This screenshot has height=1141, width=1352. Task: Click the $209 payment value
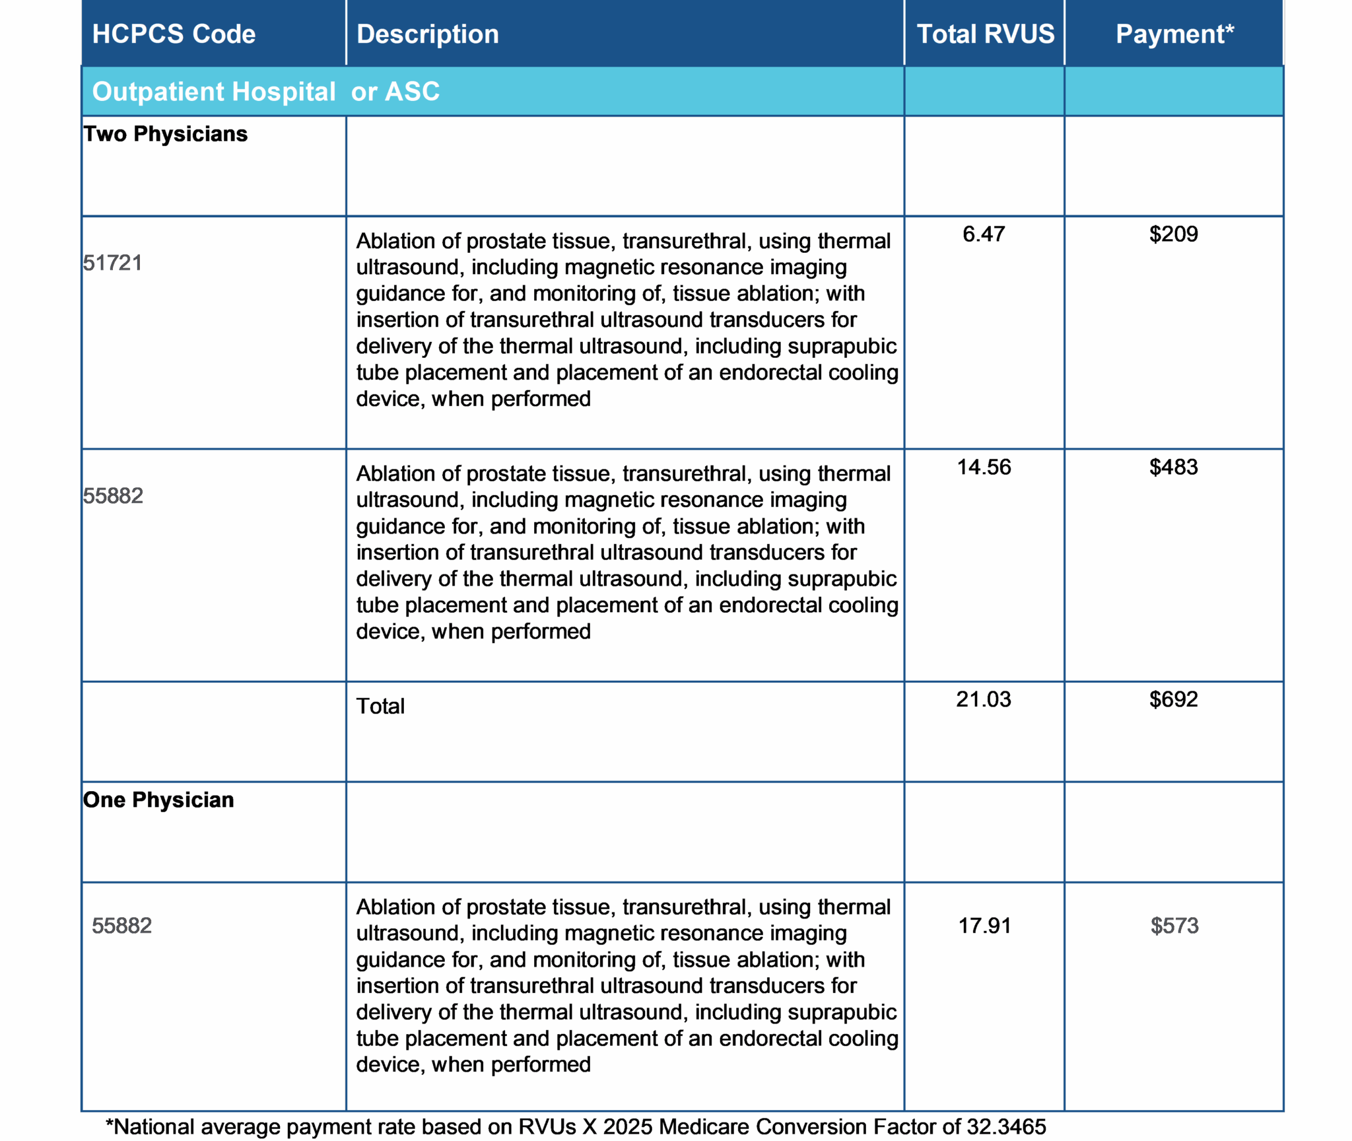1173,234
